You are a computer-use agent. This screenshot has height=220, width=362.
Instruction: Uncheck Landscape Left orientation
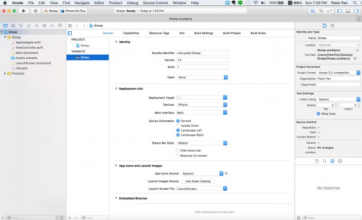[178, 130]
